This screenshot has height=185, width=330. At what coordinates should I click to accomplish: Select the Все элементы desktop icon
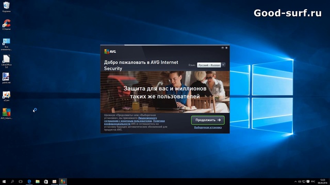click(x=6, y=44)
